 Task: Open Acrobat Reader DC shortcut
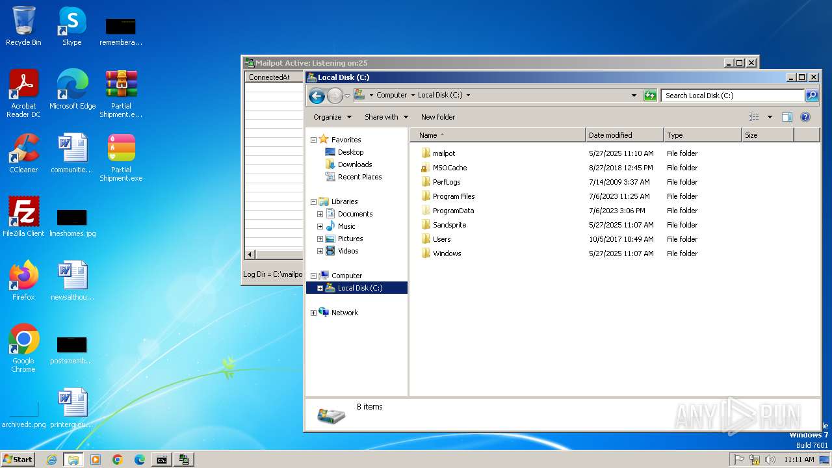click(x=23, y=94)
